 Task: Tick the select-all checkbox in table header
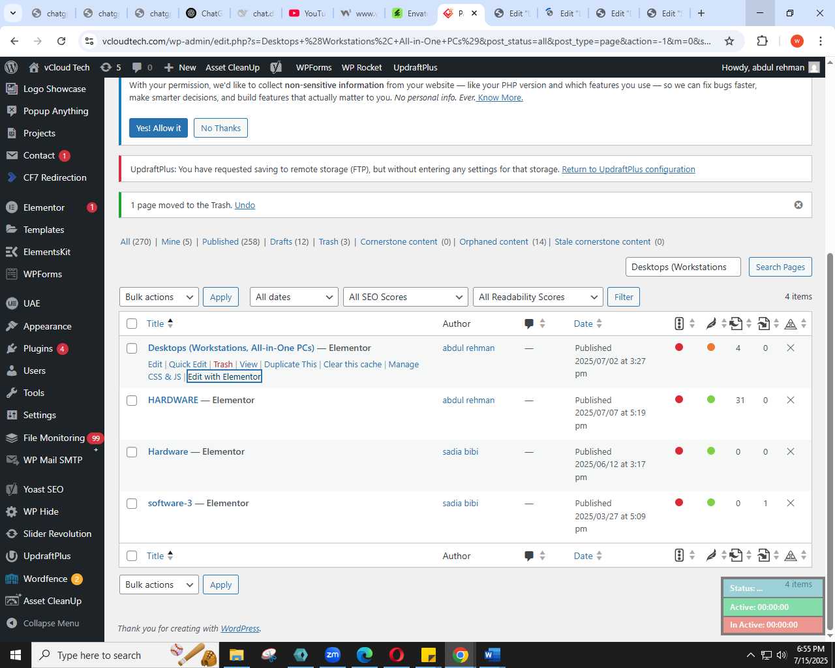[x=132, y=324]
